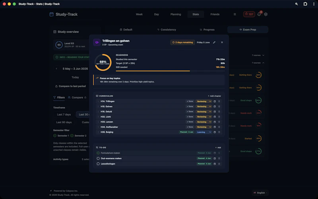Open calendar icon for Oud-examens maken

(x=215, y=158)
